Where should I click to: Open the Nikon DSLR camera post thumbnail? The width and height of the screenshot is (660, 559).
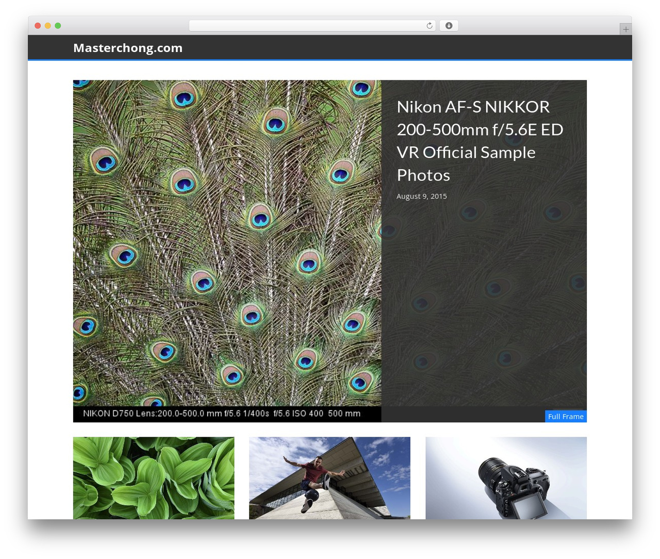tap(506, 478)
